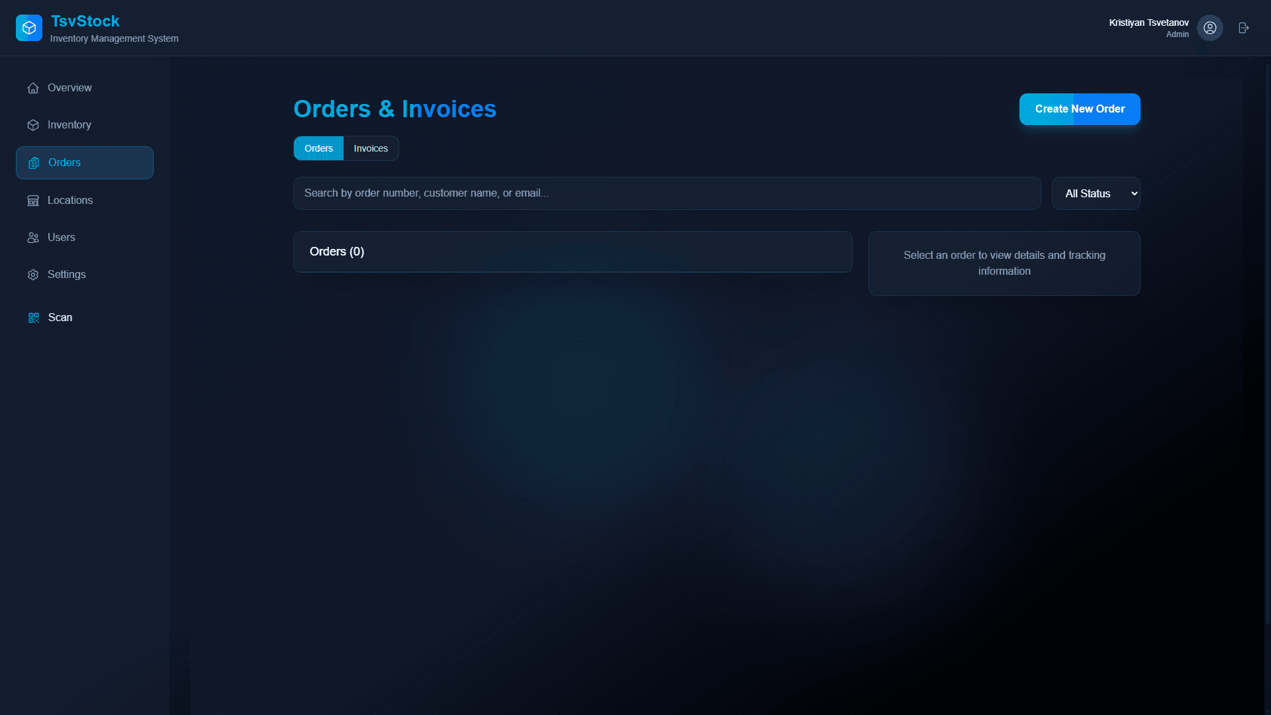Viewport: 1271px width, 715px height.
Task: Click the Locations store icon
Action: (33, 201)
